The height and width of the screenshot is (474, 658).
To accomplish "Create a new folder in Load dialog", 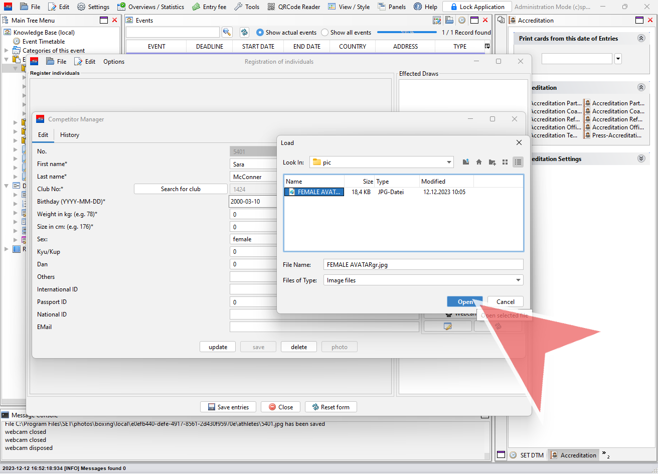I will coord(492,162).
